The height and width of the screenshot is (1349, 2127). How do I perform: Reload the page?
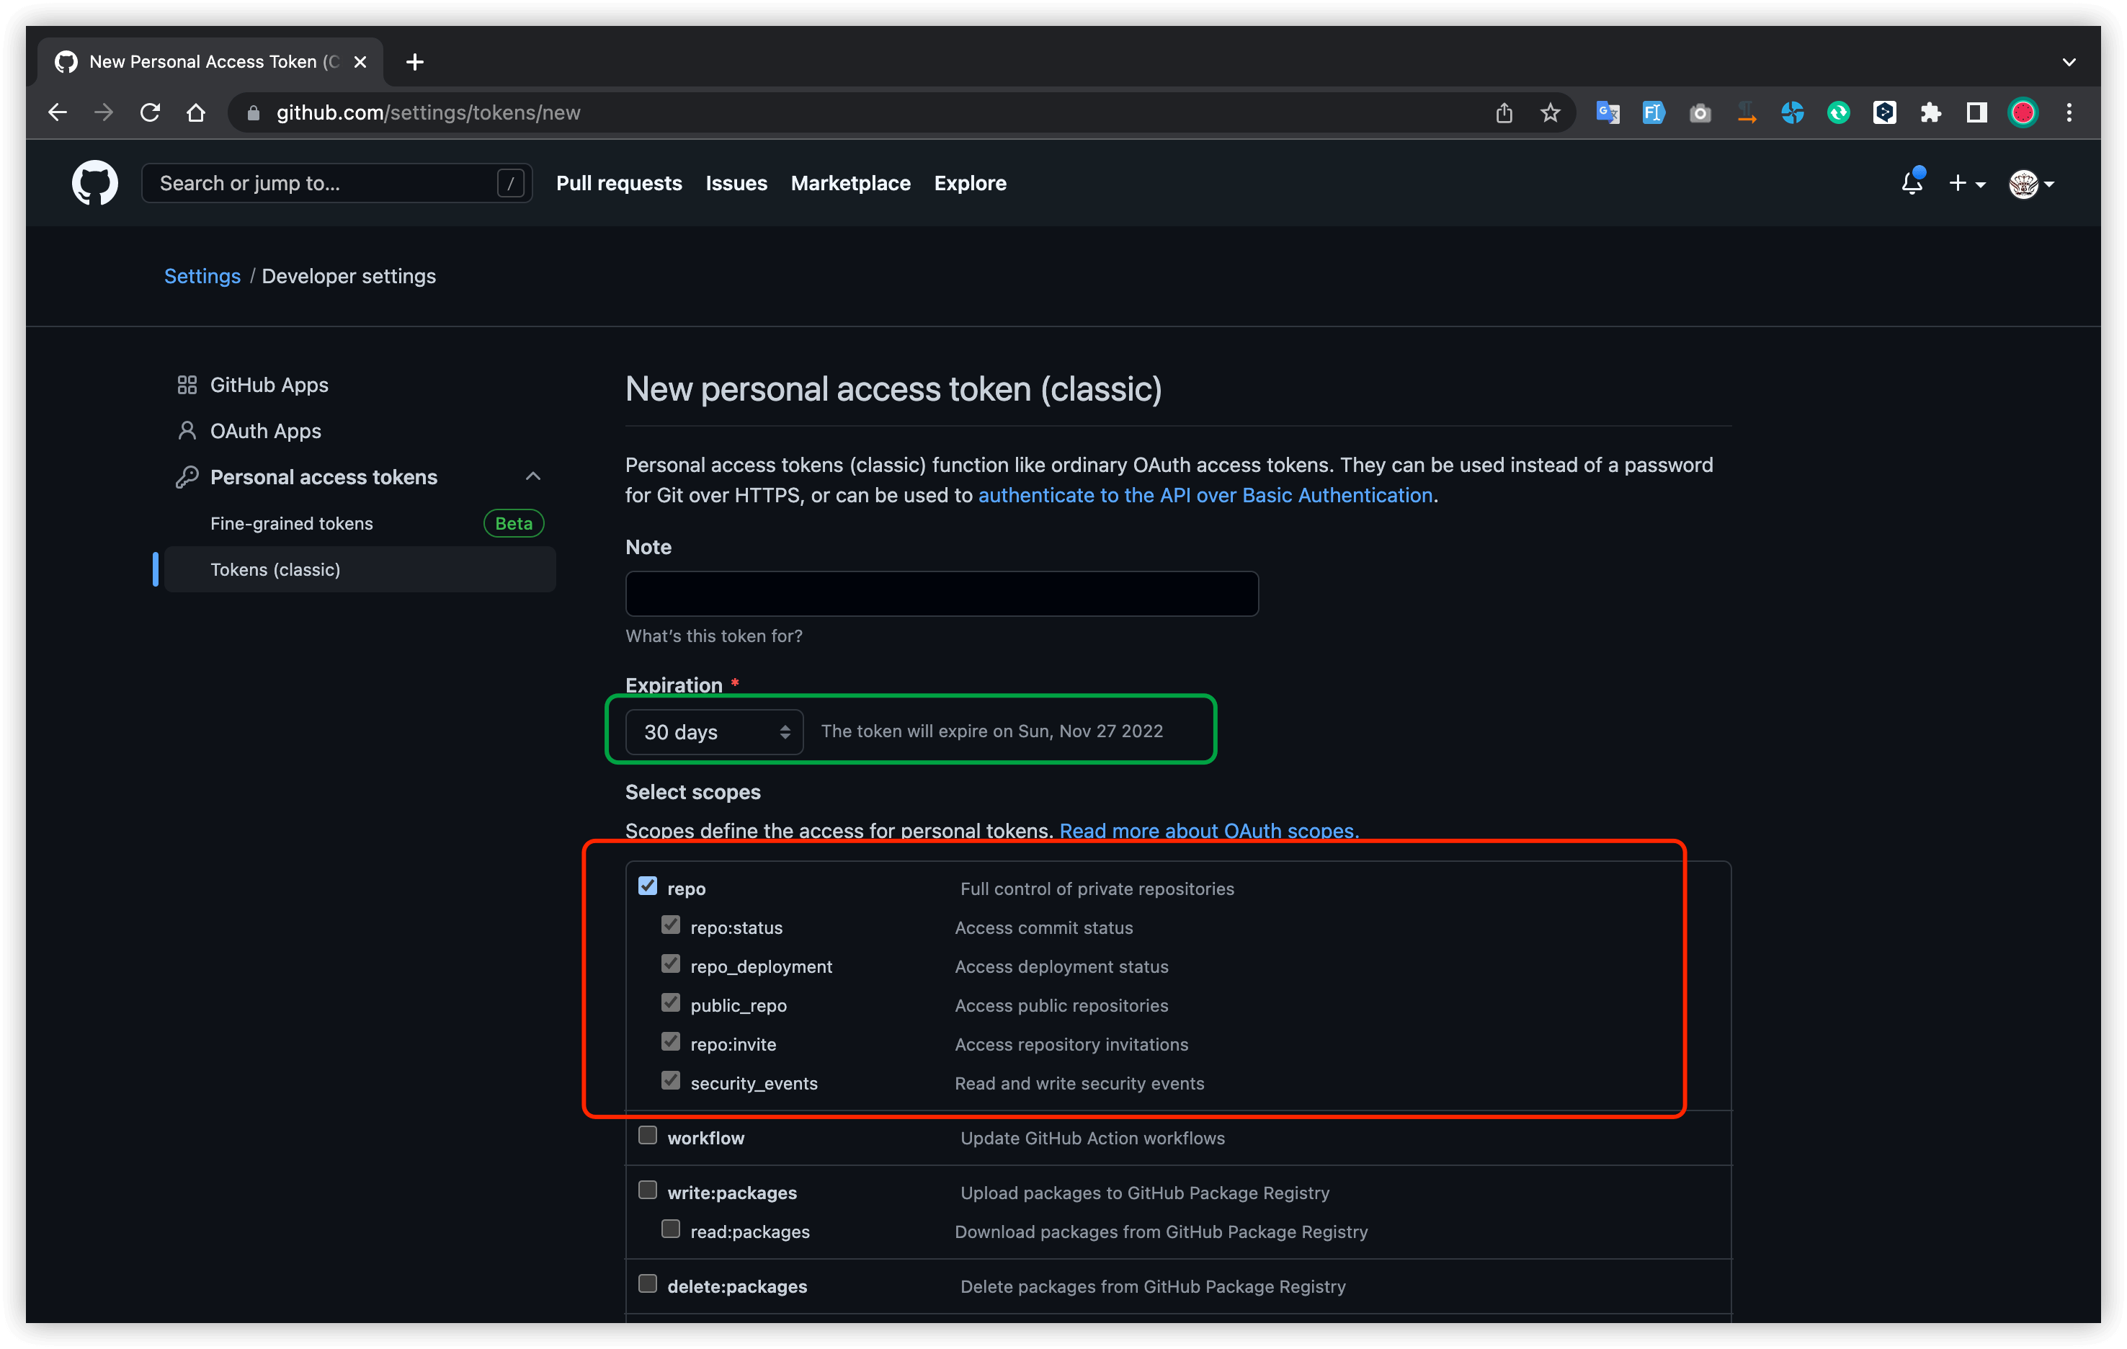(x=150, y=113)
